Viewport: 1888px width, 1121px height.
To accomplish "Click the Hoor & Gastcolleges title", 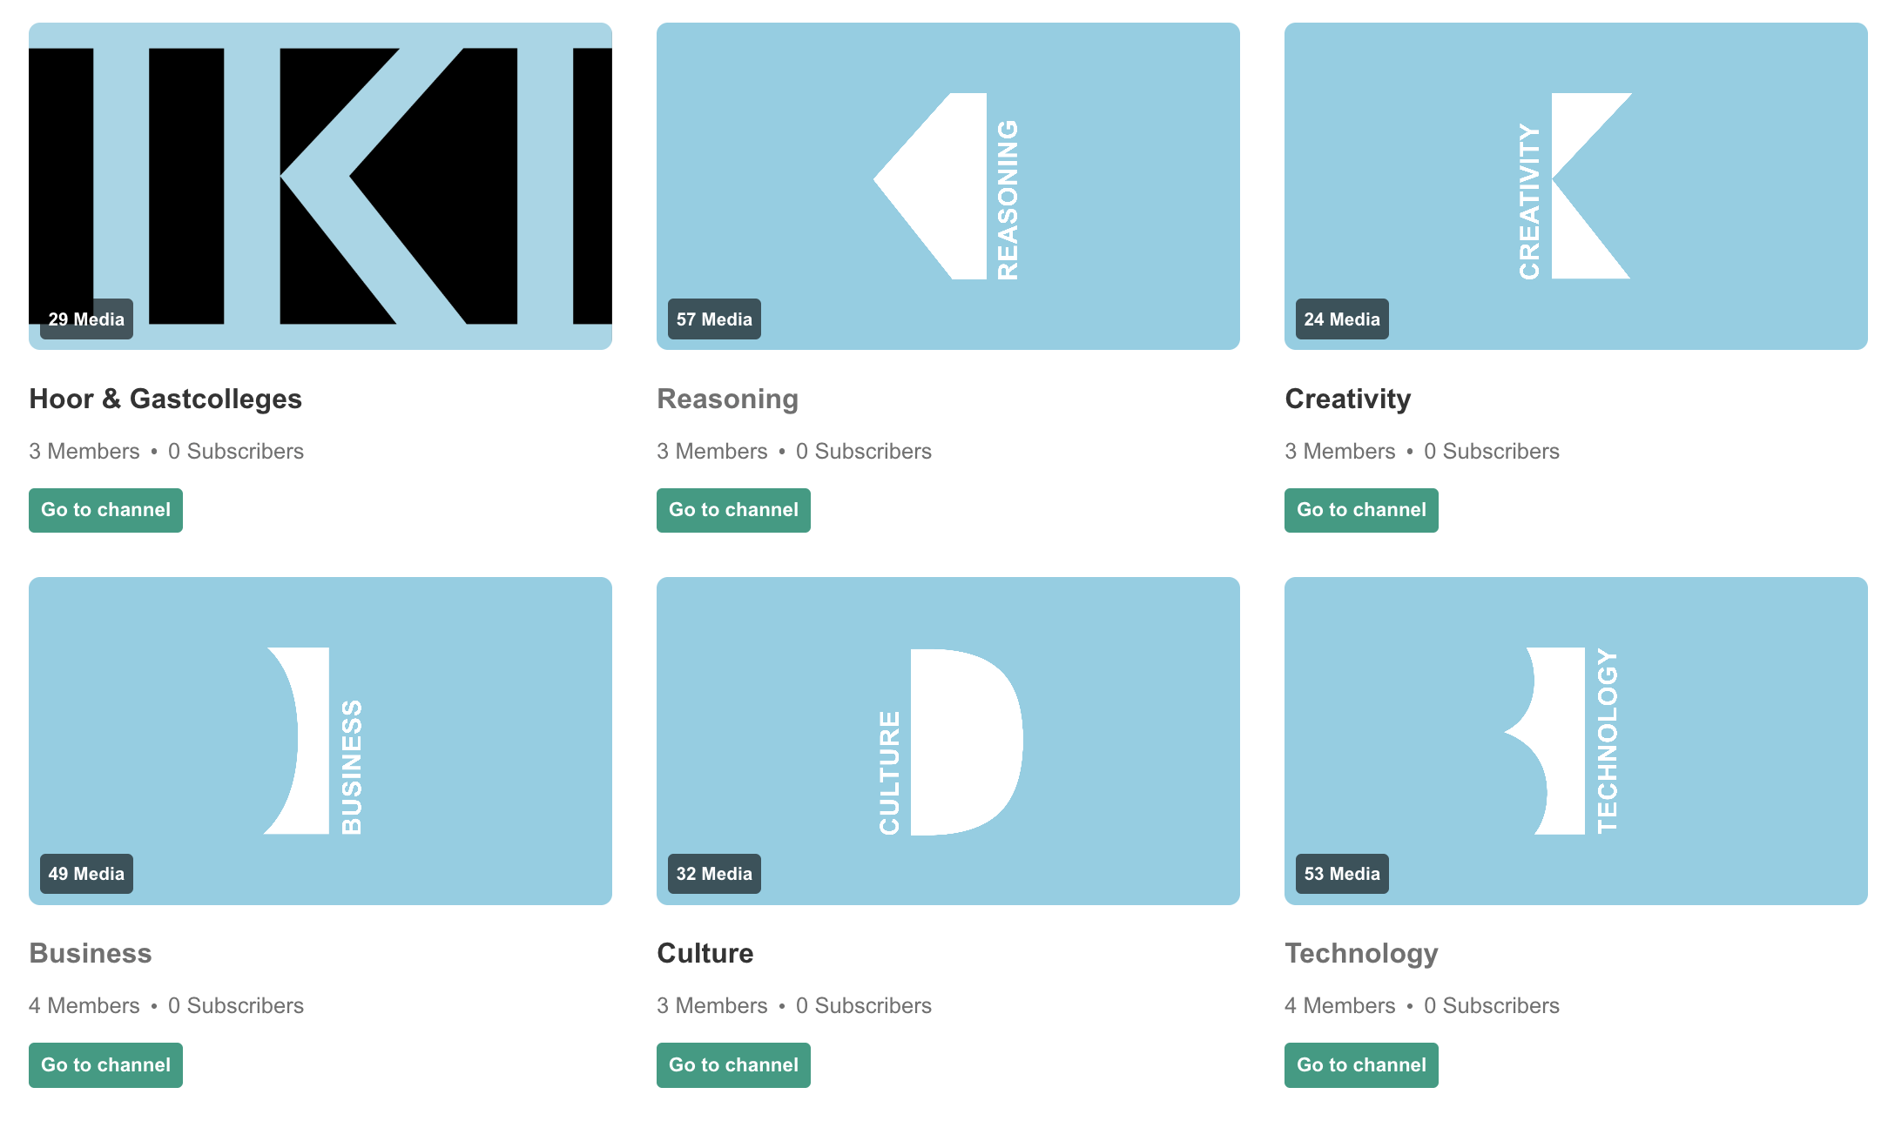I will click(165, 399).
